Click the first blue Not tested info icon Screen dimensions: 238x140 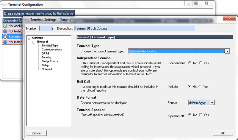coord(5,31)
